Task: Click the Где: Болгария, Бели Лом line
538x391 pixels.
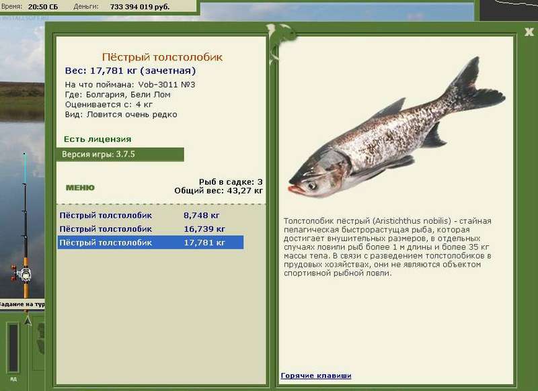Action: [x=118, y=95]
